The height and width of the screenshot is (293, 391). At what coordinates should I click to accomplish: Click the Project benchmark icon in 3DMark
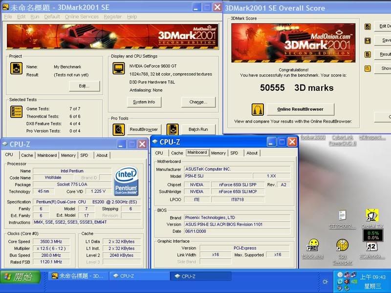(16, 68)
